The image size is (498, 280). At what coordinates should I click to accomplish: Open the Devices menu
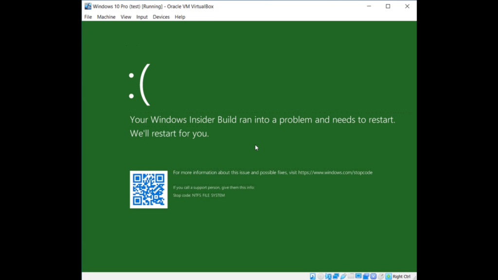(x=161, y=17)
